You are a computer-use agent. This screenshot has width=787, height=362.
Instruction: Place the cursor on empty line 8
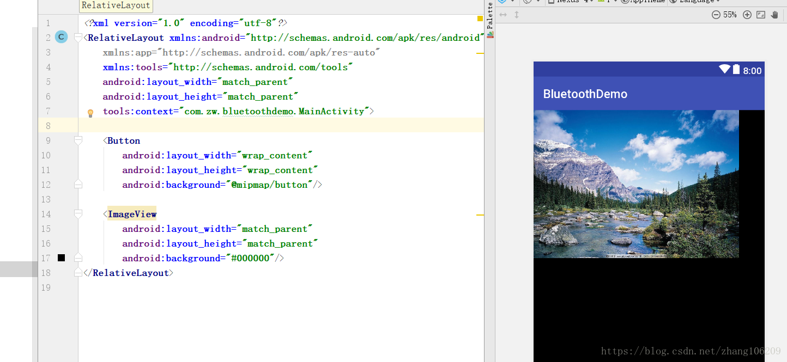(281, 126)
